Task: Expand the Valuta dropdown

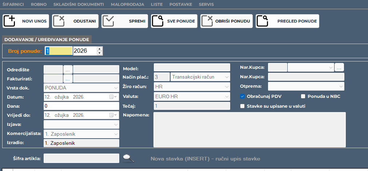Action: point(227,96)
